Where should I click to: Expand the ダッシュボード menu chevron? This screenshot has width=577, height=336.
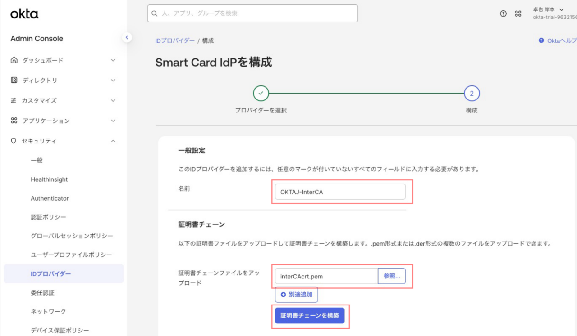point(113,60)
